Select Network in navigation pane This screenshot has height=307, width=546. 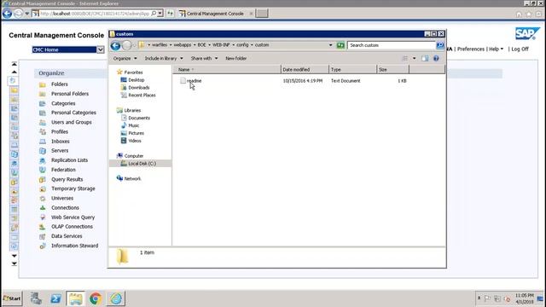(132, 178)
